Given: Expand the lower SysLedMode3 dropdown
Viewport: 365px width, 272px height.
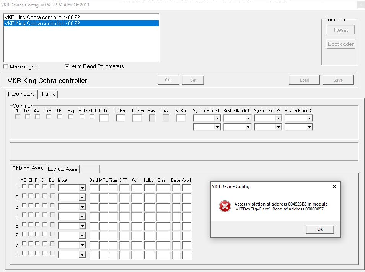Looking at the screenshot, I should (309, 127).
